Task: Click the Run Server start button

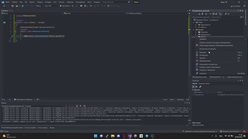Action: pos(65,6)
